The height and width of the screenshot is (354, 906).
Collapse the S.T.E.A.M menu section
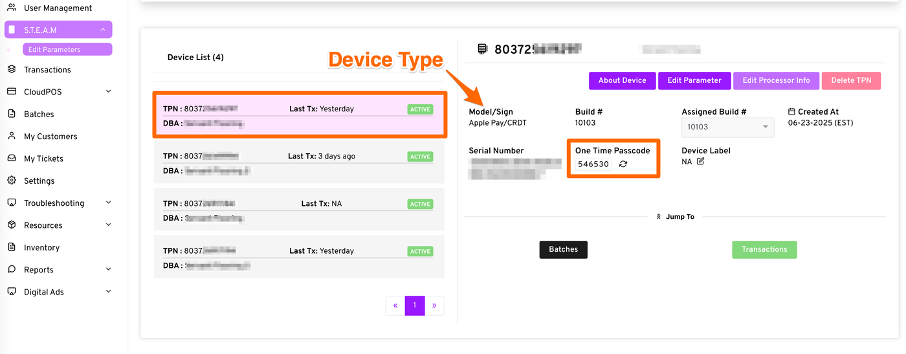pyautogui.click(x=103, y=30)
